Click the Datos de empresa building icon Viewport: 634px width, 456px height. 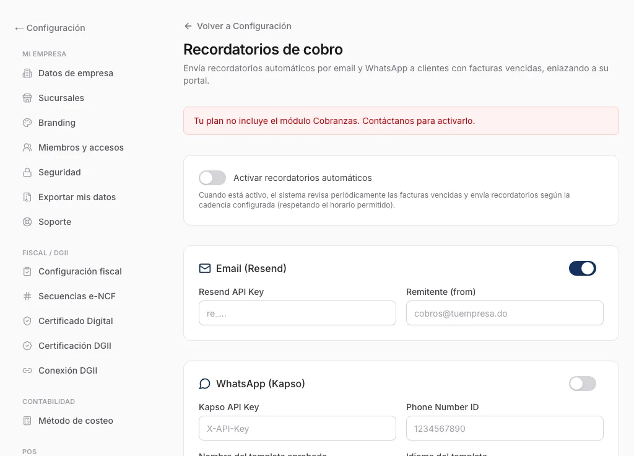(27, 73)
